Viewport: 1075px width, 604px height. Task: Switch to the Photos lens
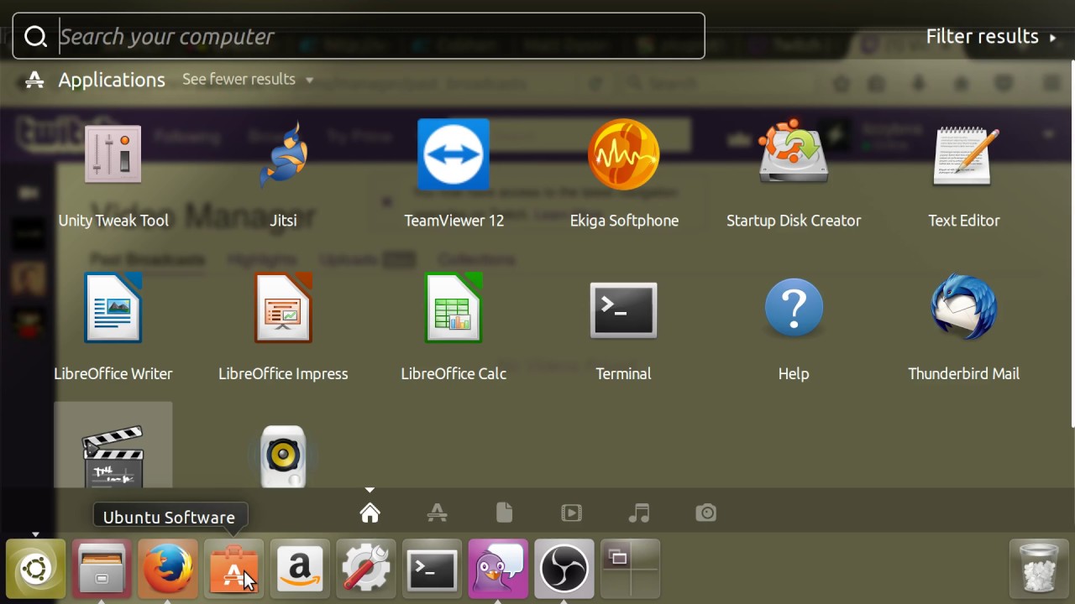pos(706,513)
